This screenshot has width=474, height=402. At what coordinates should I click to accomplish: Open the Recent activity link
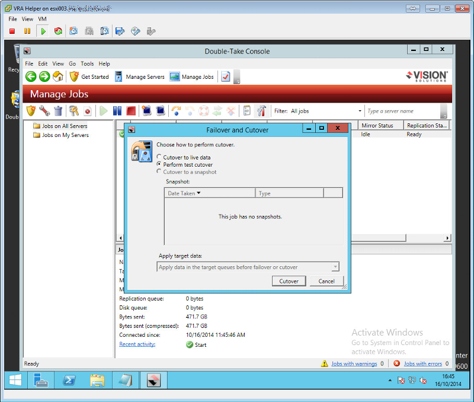tap(137, 344)
